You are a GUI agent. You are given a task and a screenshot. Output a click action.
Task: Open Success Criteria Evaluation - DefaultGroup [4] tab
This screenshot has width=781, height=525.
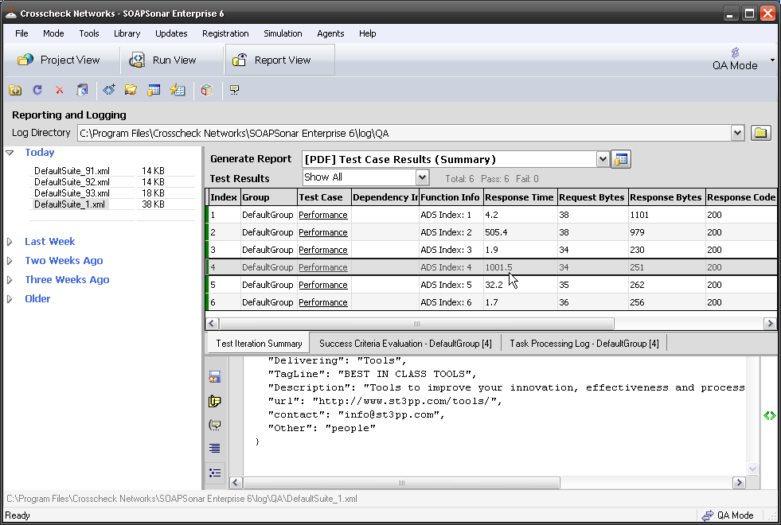tap(405, 344)
